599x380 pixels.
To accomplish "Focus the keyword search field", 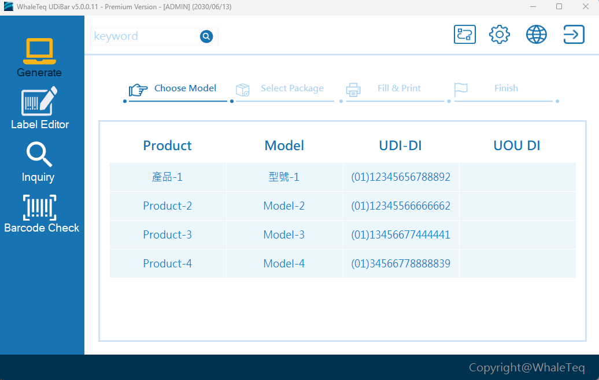I will point(145,36).
